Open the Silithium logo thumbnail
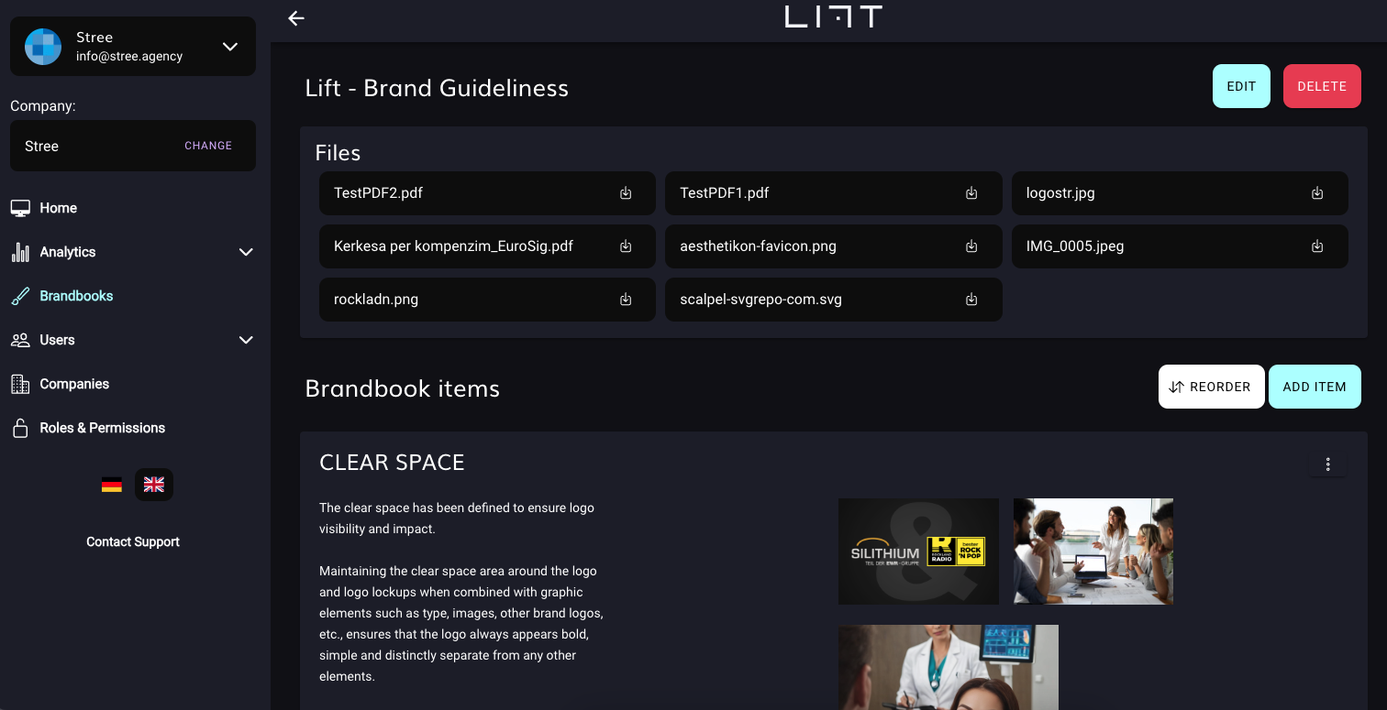Viewport: 1387px width, 710px height. coord(918,552)
